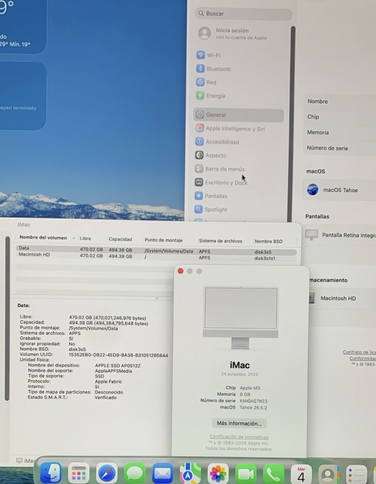This screenshot has height=484, width=376.
Task: Click iMac image in About window
Action: [x=240, y=317]
